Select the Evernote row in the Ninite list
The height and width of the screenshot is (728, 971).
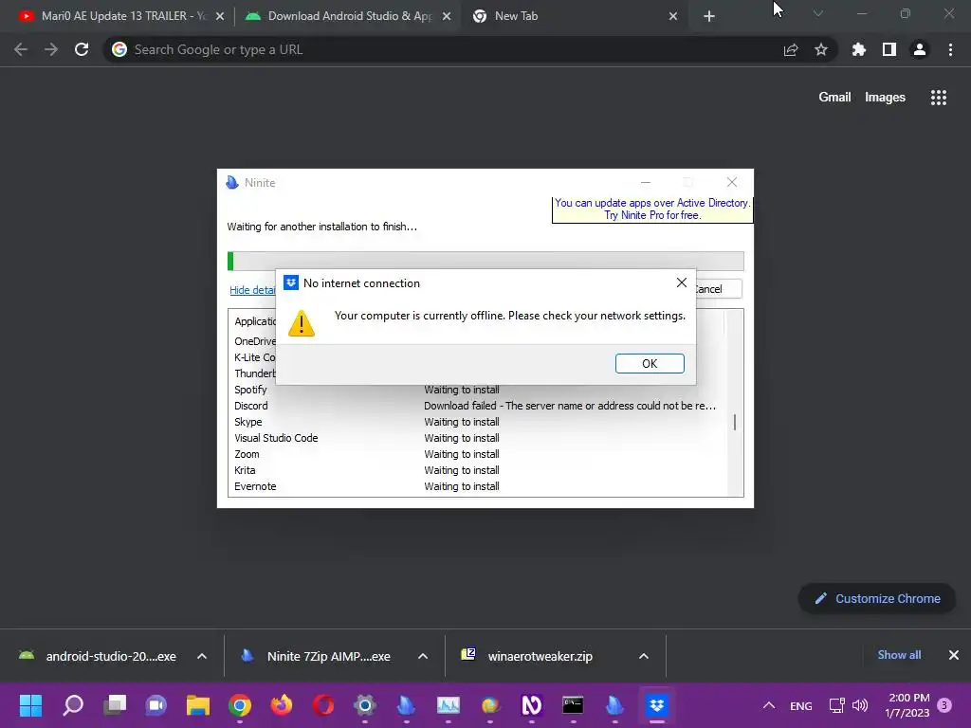coord(475,486)
